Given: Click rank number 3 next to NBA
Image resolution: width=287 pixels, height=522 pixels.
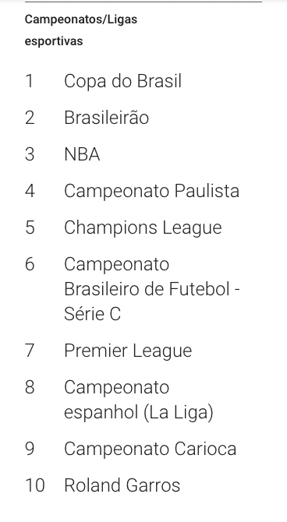Looking at the screenshot, I should [x=30, y=154].
